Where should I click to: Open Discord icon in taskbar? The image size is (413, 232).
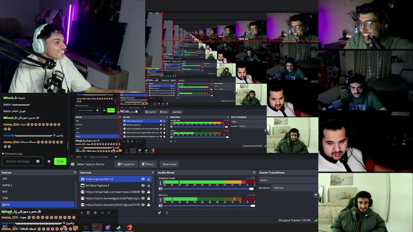pos(108,228)
